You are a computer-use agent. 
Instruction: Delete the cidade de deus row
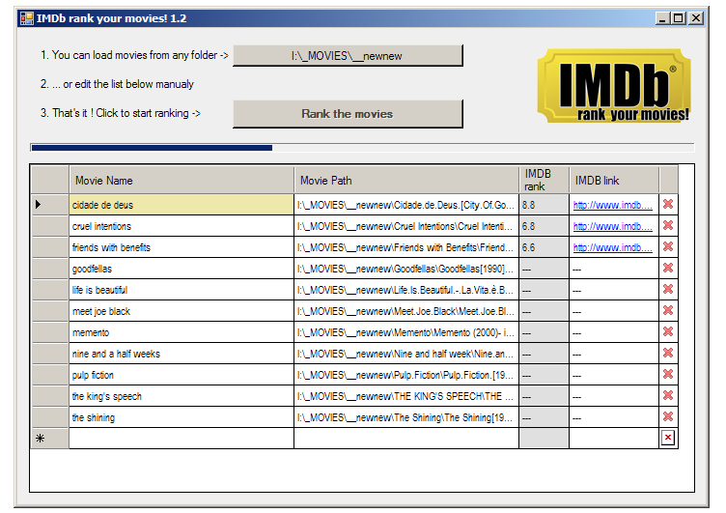(668, 205)
